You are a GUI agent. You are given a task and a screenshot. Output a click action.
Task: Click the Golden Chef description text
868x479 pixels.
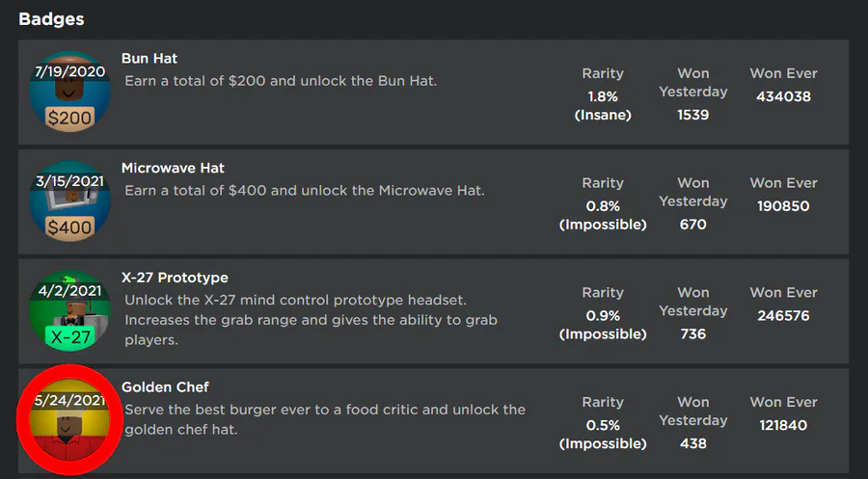tap(324, 419)
